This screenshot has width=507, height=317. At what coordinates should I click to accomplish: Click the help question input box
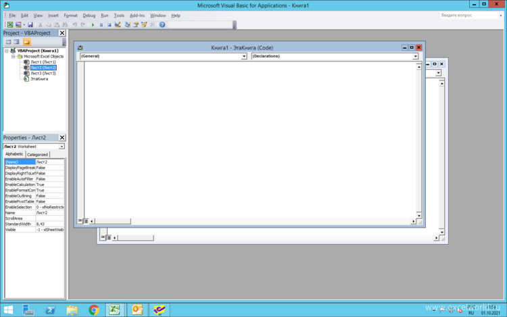468,15
